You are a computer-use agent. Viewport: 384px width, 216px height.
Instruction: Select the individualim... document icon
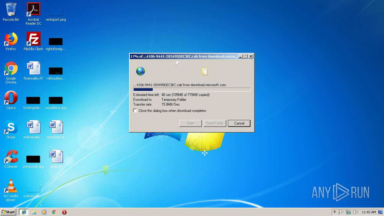pos(33,130)
